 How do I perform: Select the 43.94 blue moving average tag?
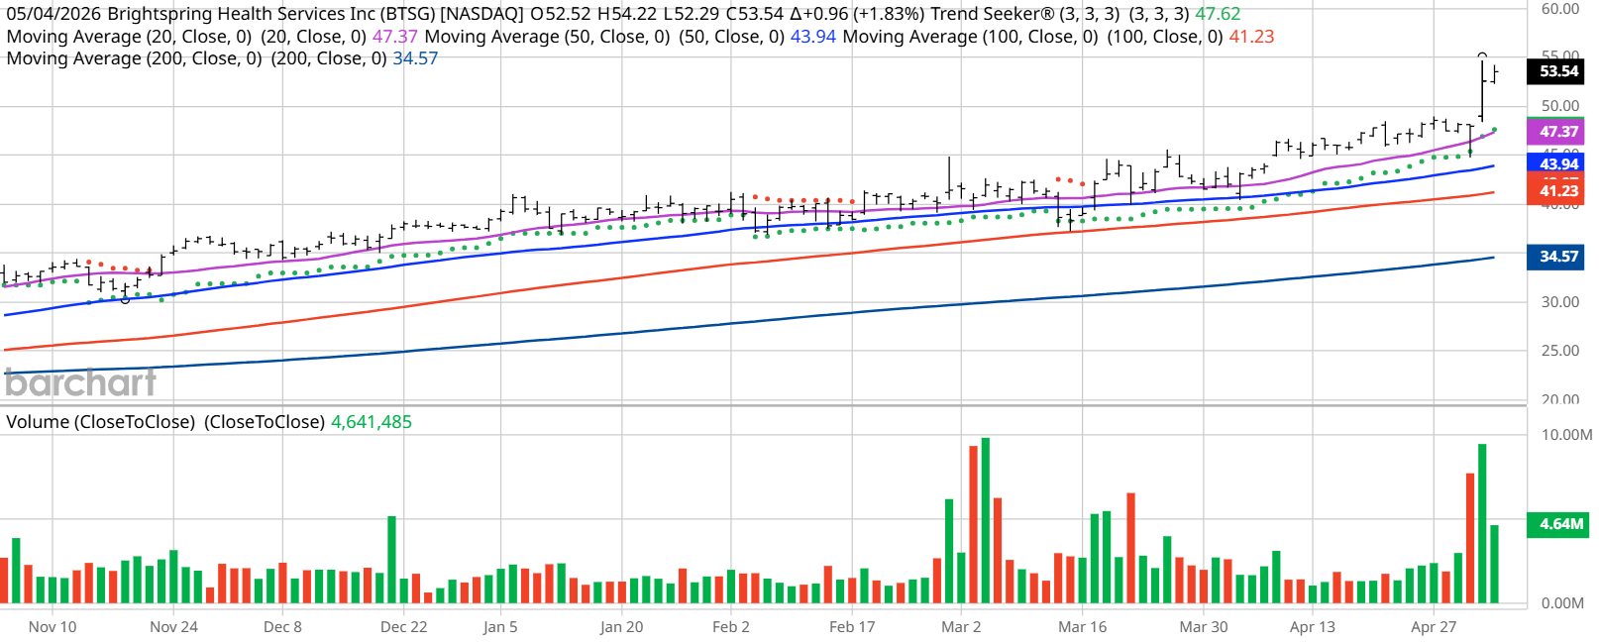tap(1557, 163)
